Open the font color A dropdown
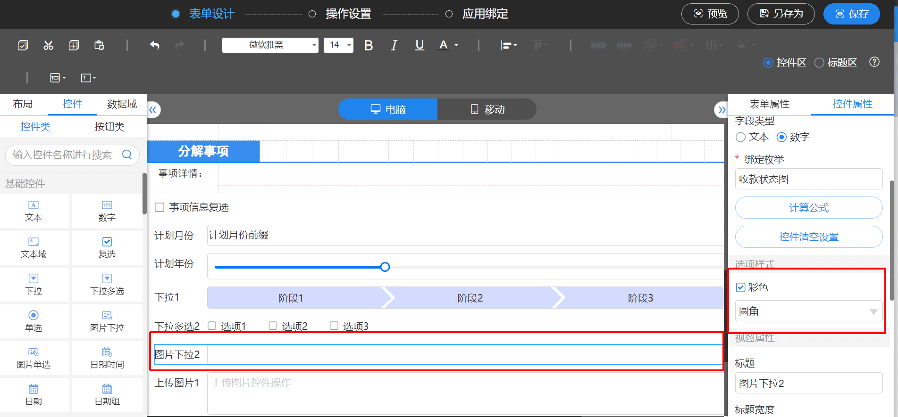The width and height of the screenshot is (898, 417). pos(448,45)
